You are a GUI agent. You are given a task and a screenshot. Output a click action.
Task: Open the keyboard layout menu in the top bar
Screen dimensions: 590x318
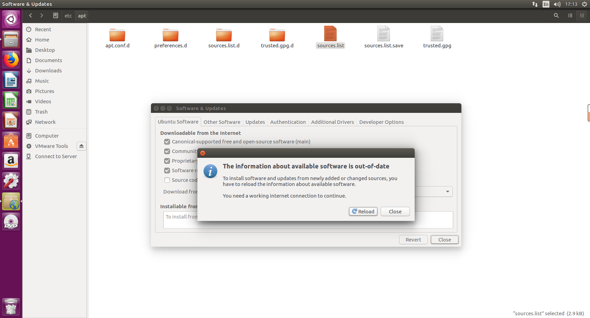546,4
